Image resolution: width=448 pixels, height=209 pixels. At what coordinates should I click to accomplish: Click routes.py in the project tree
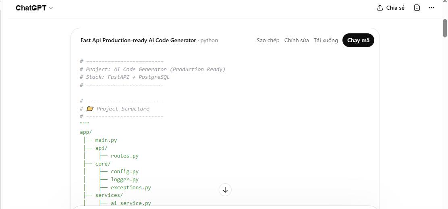coord(124,156)
